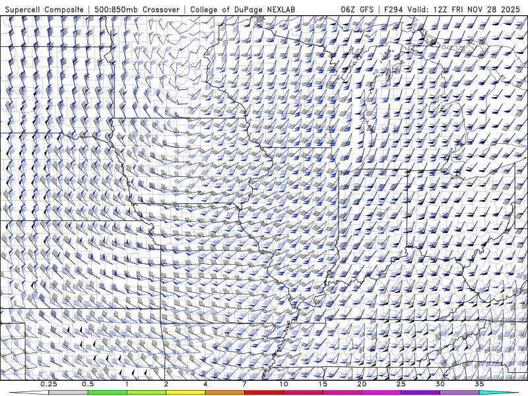
Task: Click the '06Z GFS' model run label
Action: point(357,10)
